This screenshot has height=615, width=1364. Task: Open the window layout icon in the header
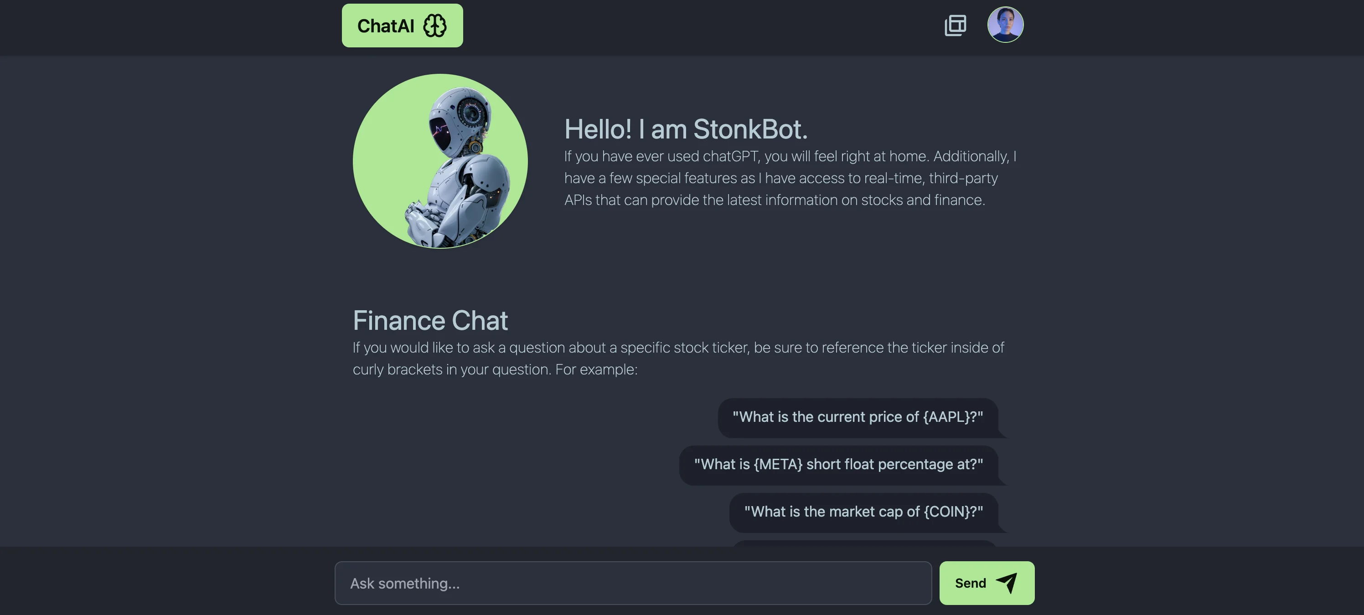click(955, 25)
